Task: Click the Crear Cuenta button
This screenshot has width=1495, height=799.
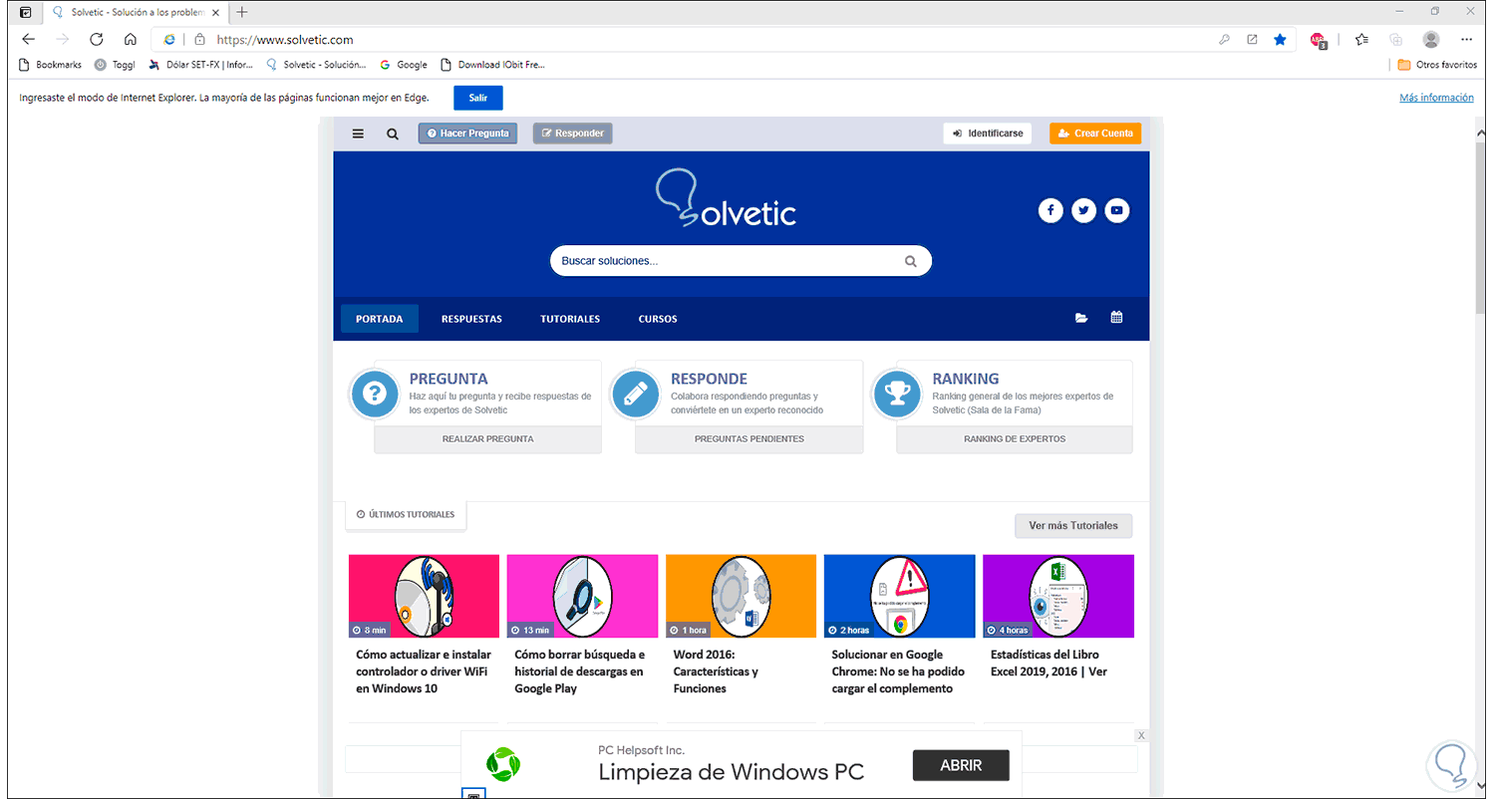Action: [x=1095, y=133]
